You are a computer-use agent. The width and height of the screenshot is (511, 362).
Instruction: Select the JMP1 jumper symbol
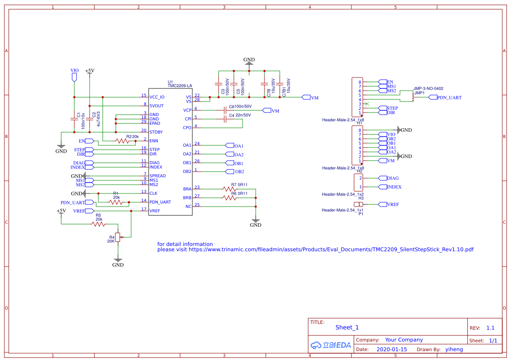(x=413, y=97)
